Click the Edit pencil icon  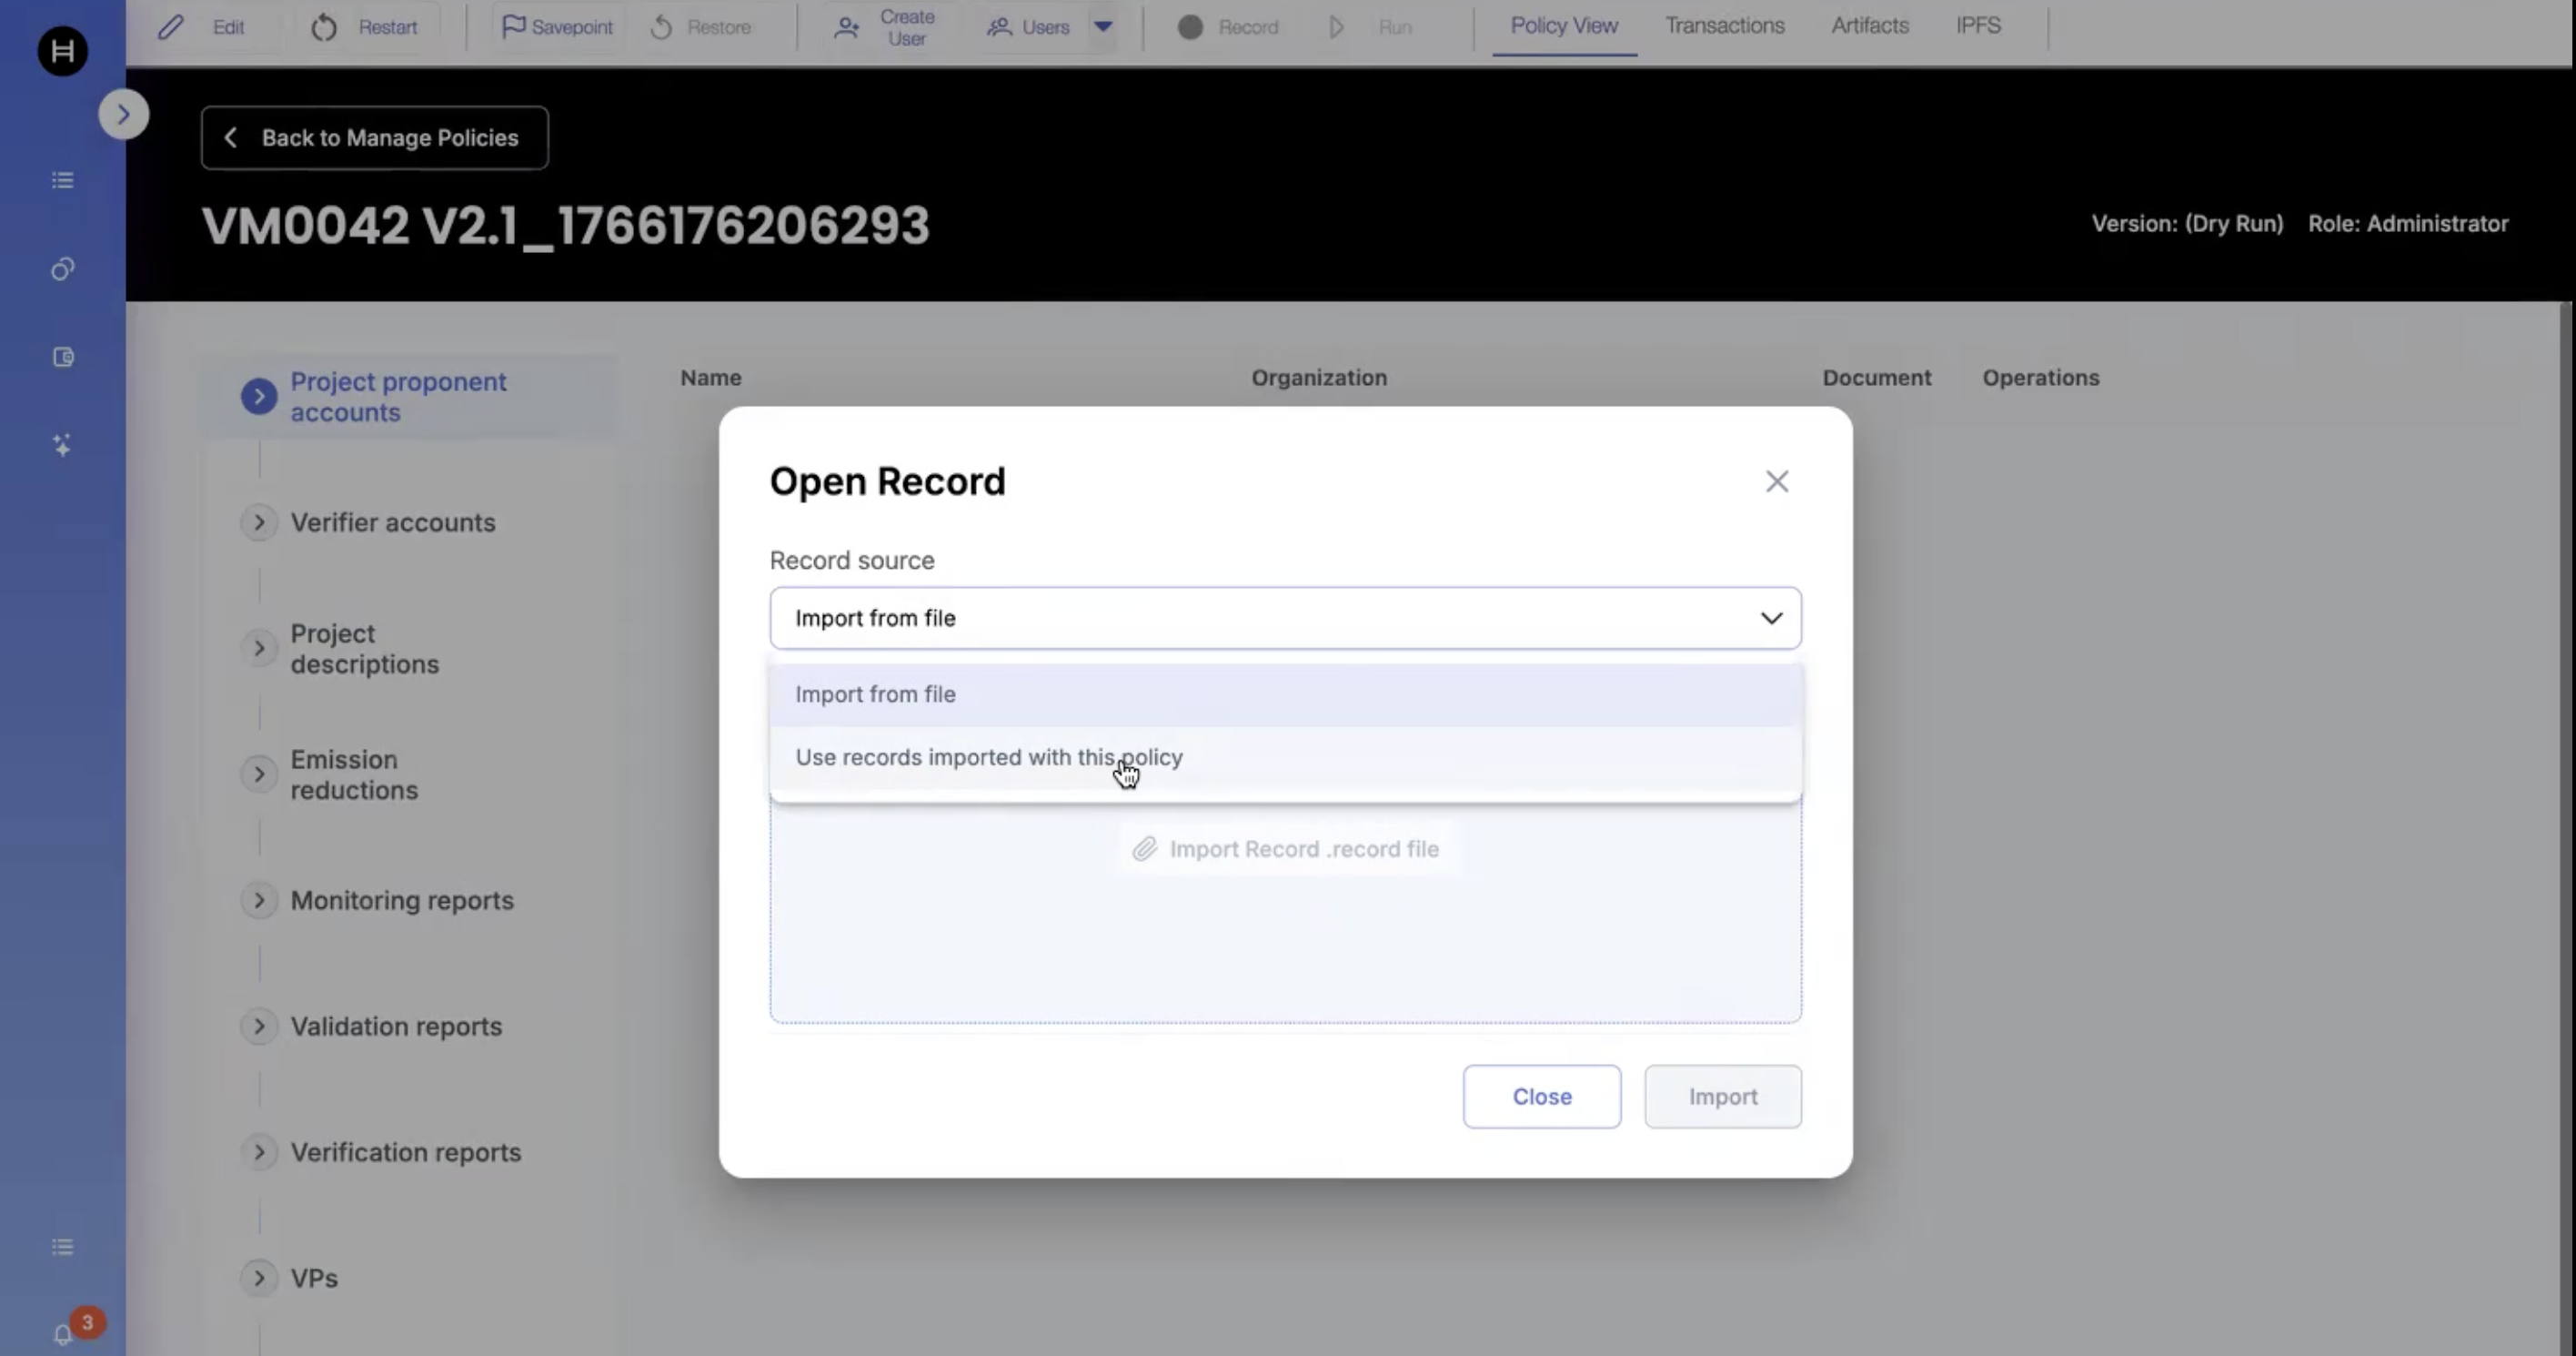tap(171, 27)
